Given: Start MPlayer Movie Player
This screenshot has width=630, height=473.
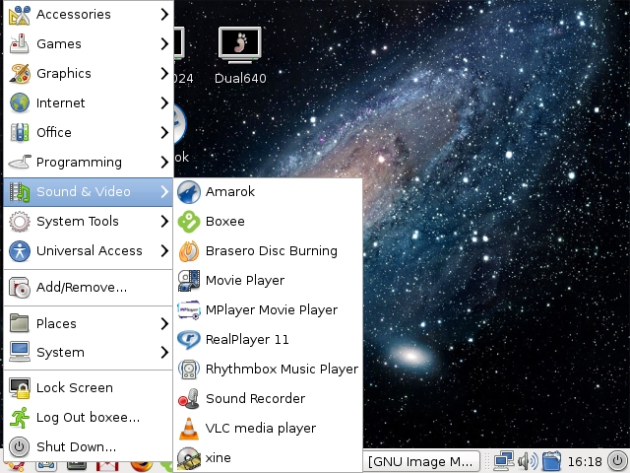Looking at the screenshot, I should click(268, 310).
